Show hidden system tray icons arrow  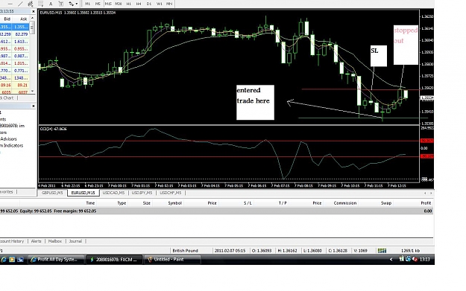pyautogui.click(x=391, y=259)
